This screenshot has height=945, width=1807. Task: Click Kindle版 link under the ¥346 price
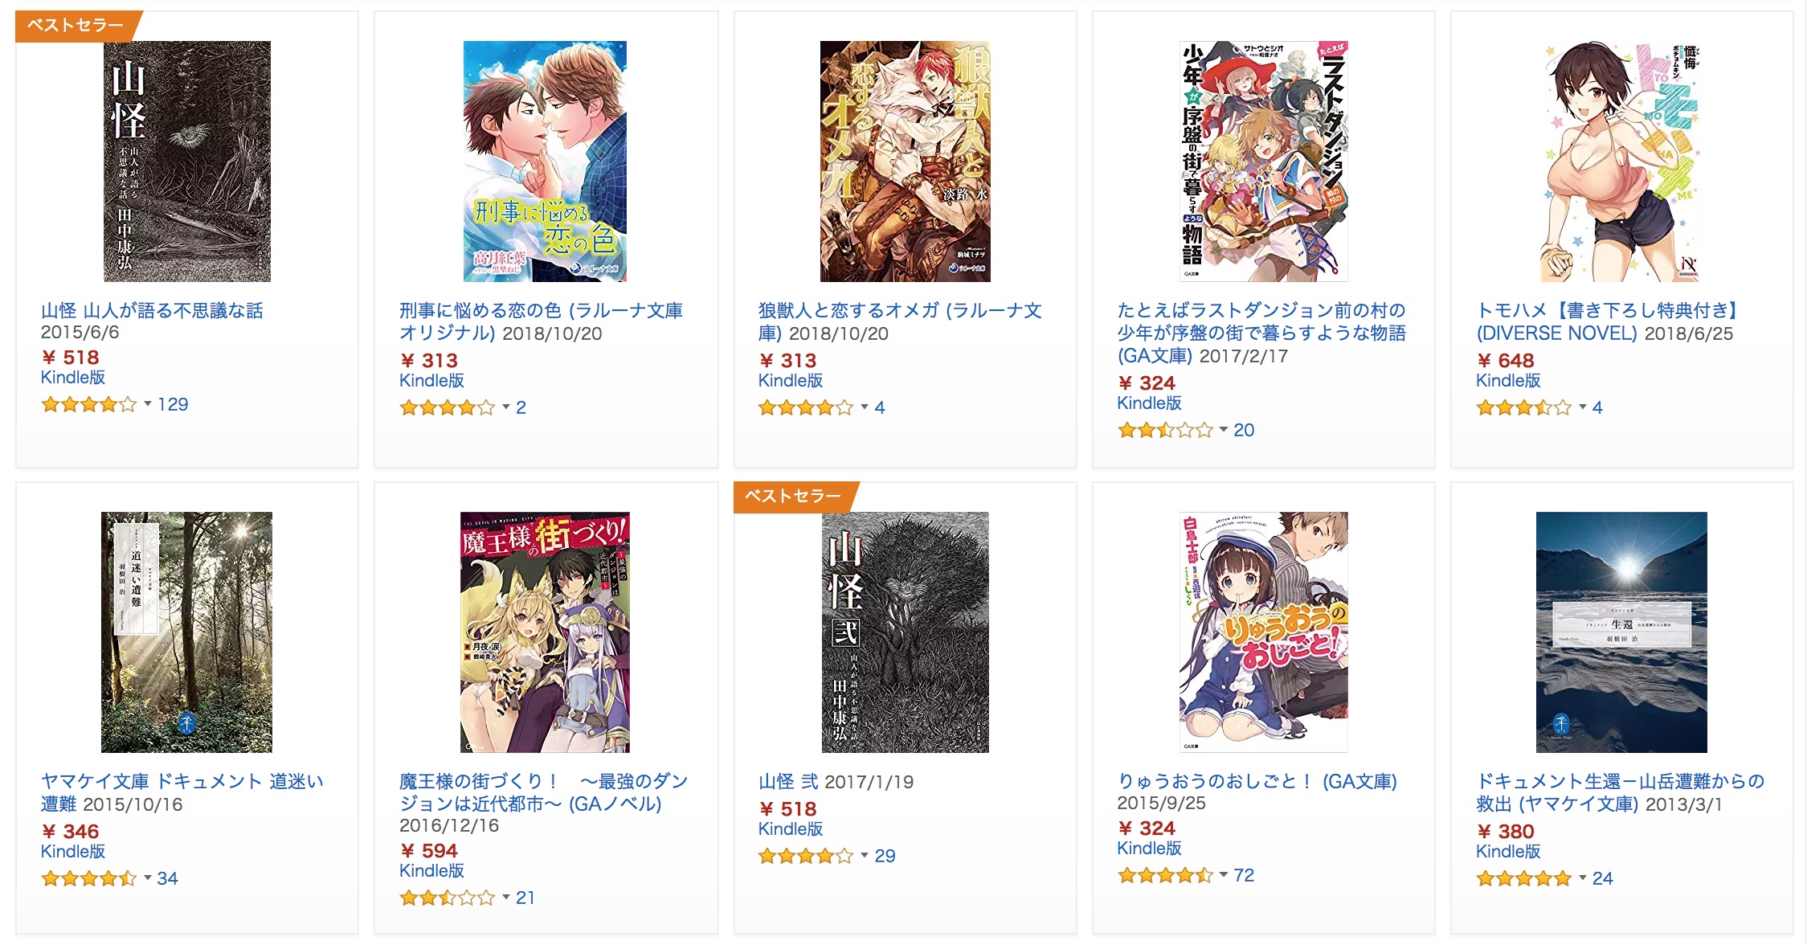[x=73, y=852]
